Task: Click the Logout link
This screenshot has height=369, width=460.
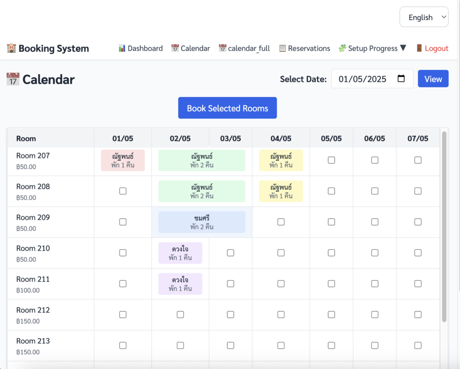Action: pos(432,48)
